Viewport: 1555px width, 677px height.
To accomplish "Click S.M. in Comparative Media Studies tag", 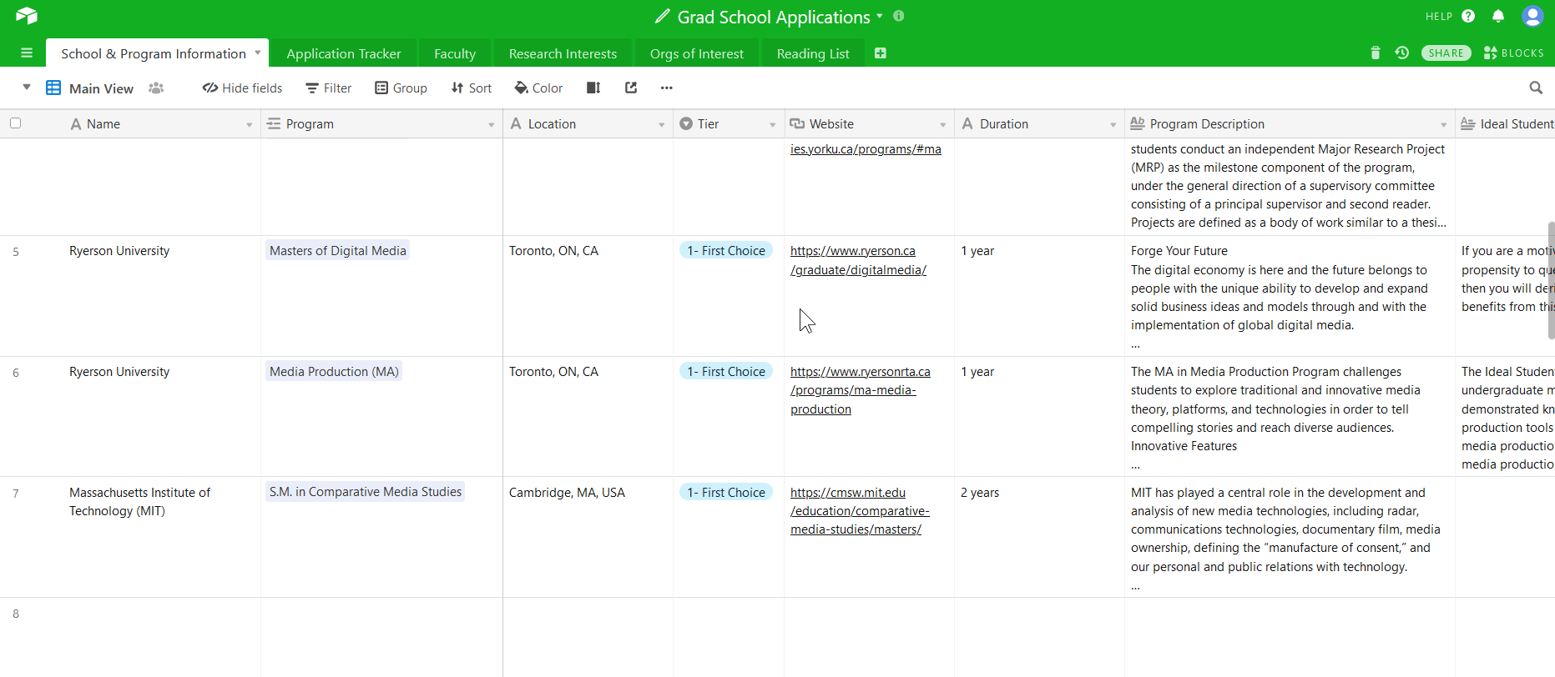I will pos(366,492).
